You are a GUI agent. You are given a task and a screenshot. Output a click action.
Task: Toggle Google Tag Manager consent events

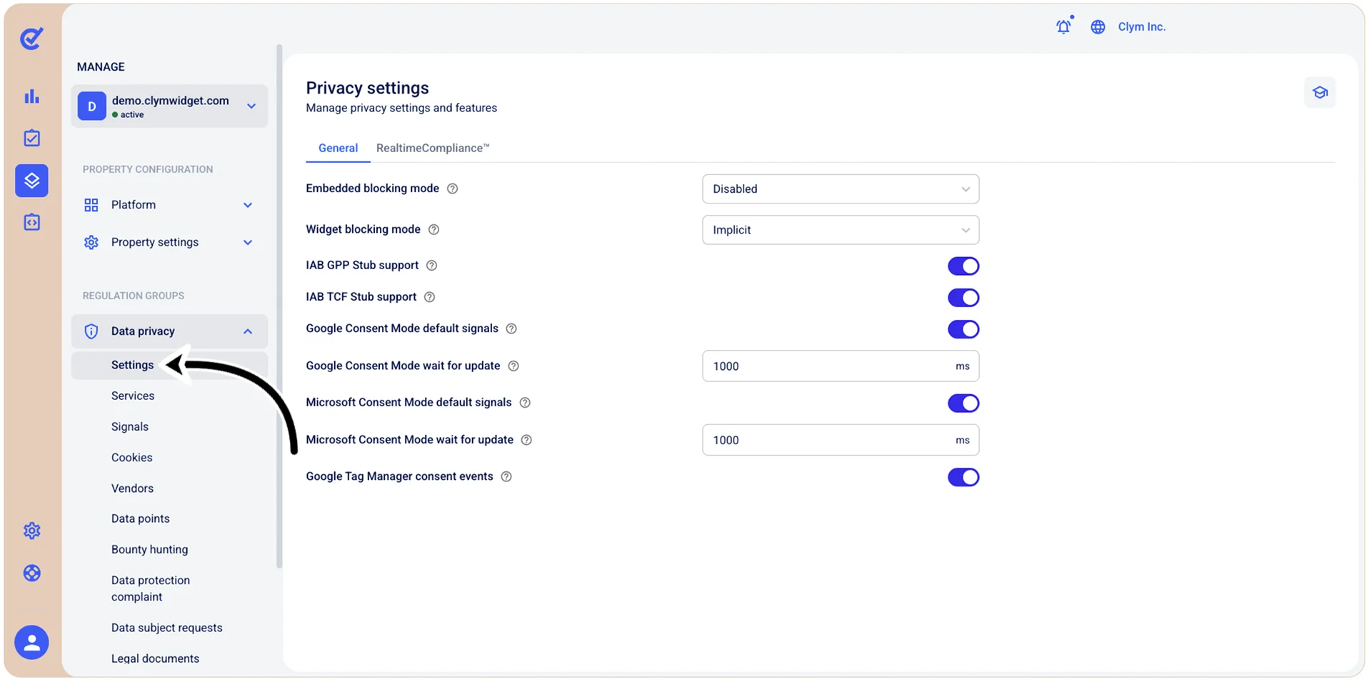[x=963, y=477]
